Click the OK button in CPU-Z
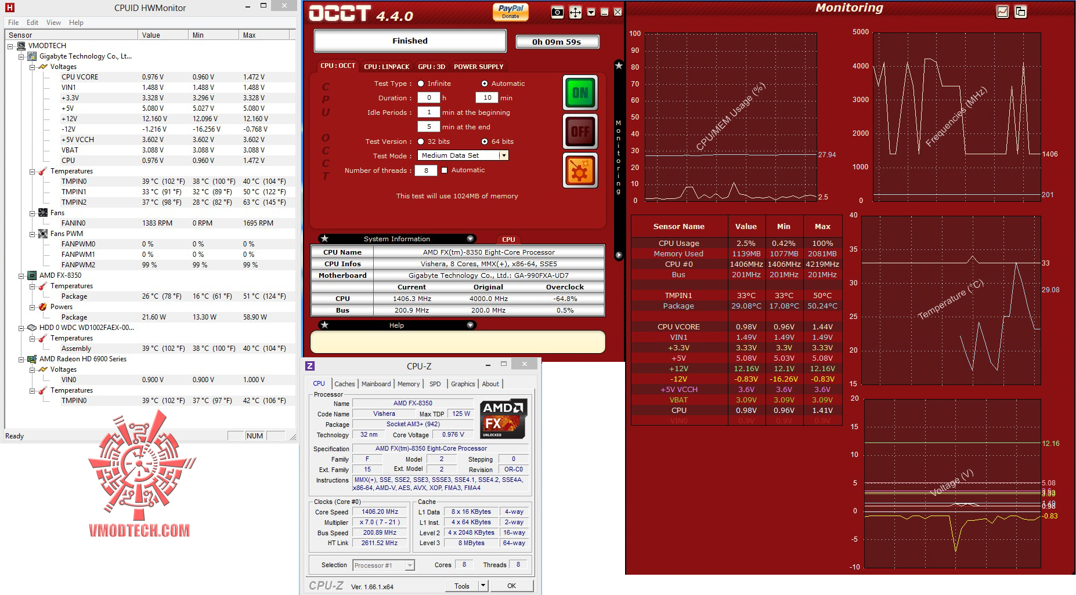1076x595 pixels. (x=511, y=586)
